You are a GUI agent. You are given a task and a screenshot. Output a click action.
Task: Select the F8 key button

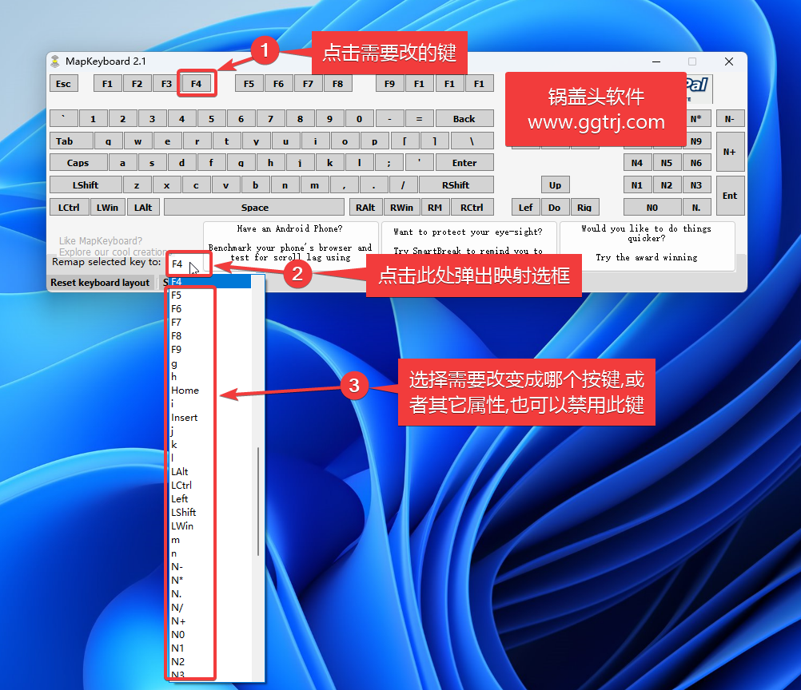338,84
